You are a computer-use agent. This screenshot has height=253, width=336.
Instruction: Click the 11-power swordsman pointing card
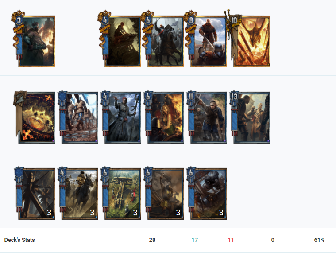(207, 117)
